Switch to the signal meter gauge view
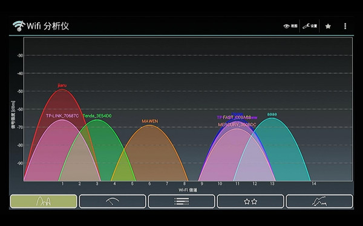The width and height of the screenshot is (363, 226). (113, 201)
